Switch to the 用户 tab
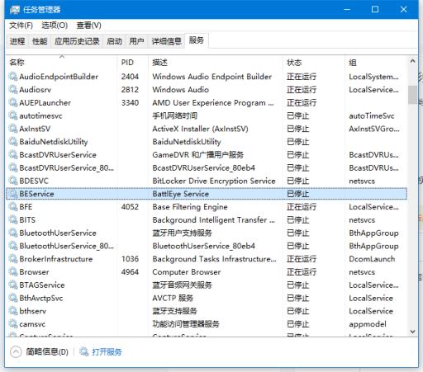This screenshot has height=372, width=423. 136,41
